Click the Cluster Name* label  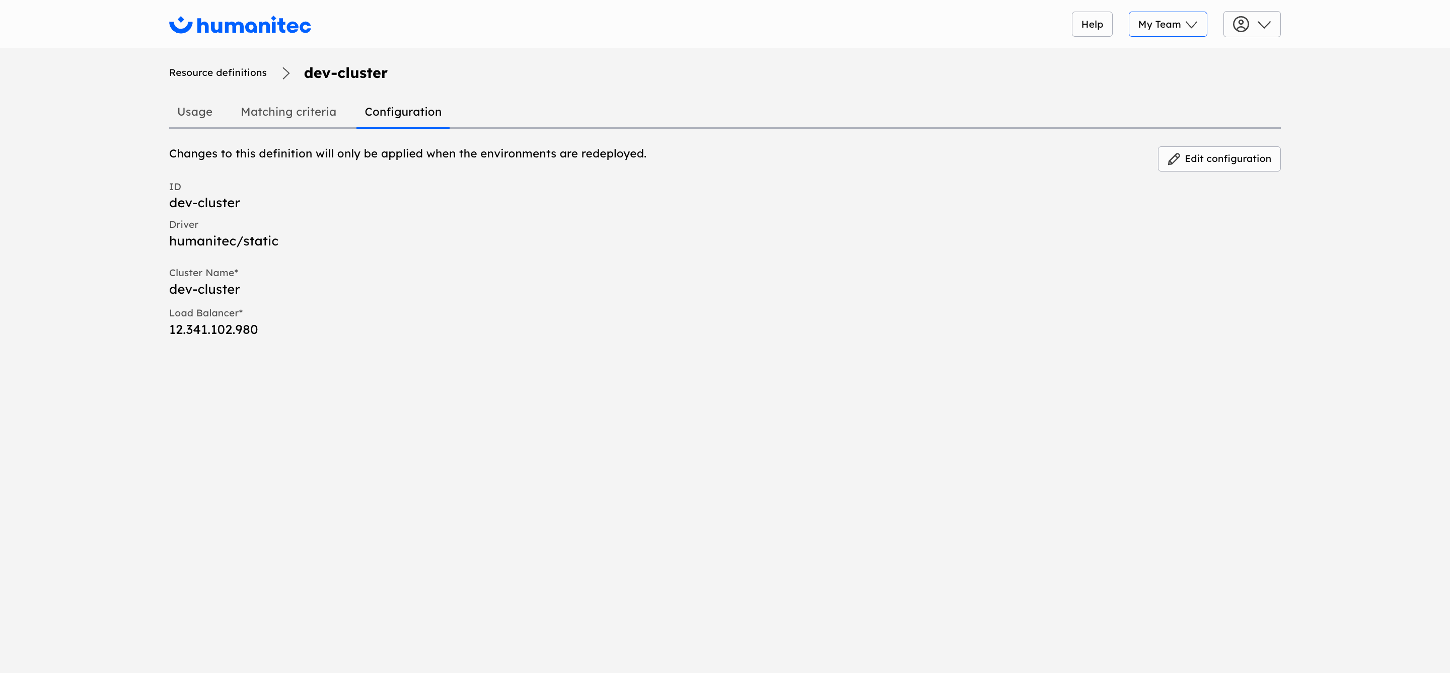coord(204,273)
